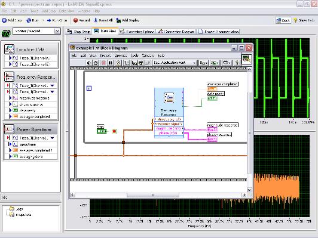Screen dimensions: 318x238
Task: Click Show Help in the toolbar
Action: (304, 20)
